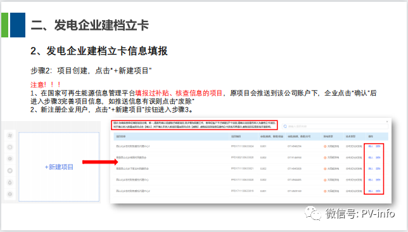The height and width of the screenshot is (232, 408).
Task: Select the wind fan icon in sidebar
Action: (10, 136)
